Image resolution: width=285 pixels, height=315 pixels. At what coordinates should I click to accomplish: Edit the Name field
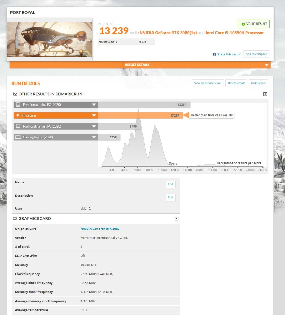pos(171,184)
